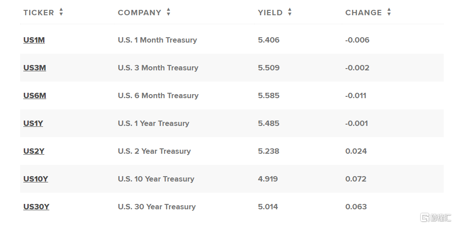Open the US1M ticker link
The image size is (454, 225).
point(34,40)
